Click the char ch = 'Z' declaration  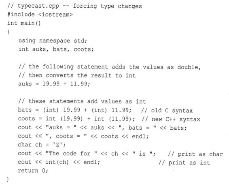pos(42,145)
